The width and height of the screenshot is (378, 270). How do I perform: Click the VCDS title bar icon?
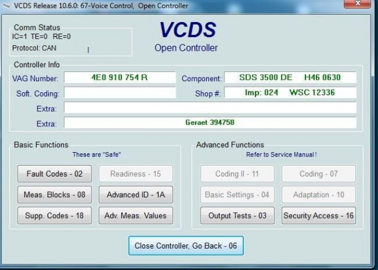pos(5,5)
